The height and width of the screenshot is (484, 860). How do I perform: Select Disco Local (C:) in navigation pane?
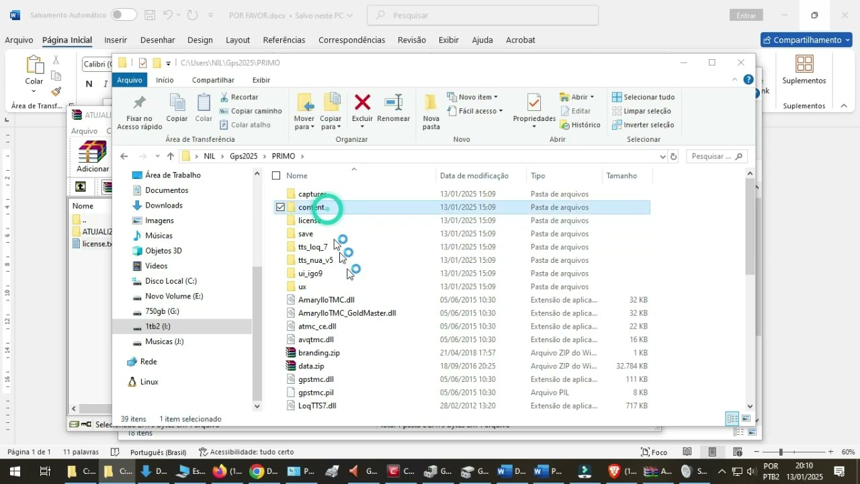[x=171, y=281]
